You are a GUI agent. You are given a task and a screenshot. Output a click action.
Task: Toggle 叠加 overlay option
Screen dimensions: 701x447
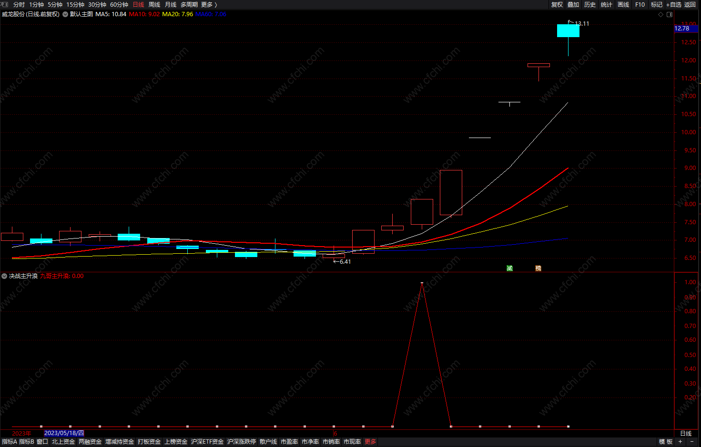[x=573, y=5]
